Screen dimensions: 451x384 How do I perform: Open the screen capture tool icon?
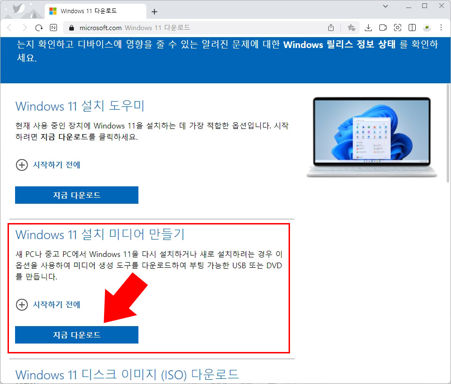[x=397, y=28]
